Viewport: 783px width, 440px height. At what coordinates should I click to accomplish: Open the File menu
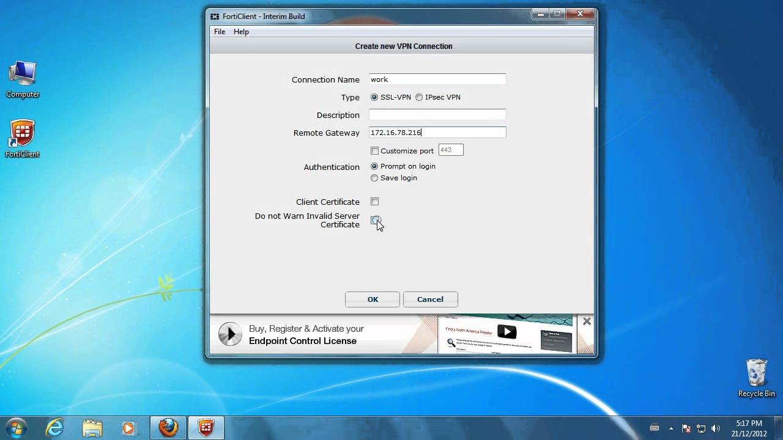click(220, 32)
